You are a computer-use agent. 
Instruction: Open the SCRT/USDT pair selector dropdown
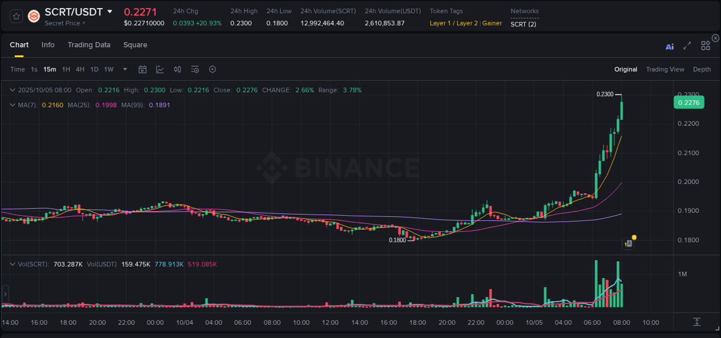[110, 12]
